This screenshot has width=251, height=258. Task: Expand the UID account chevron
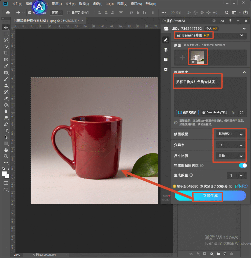[244, 29]
